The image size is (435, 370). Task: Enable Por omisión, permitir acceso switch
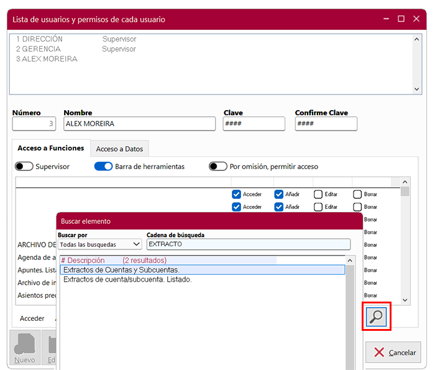click(x=218, y=167)
